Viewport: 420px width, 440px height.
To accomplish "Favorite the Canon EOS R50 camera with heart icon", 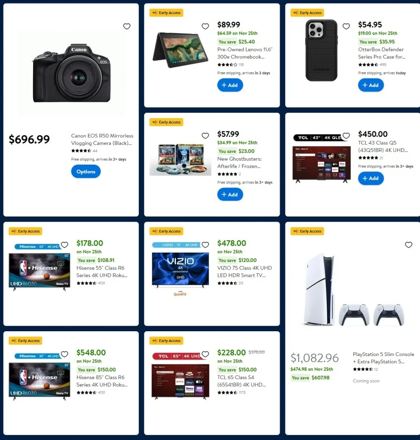I will click(x=126, y=26).
